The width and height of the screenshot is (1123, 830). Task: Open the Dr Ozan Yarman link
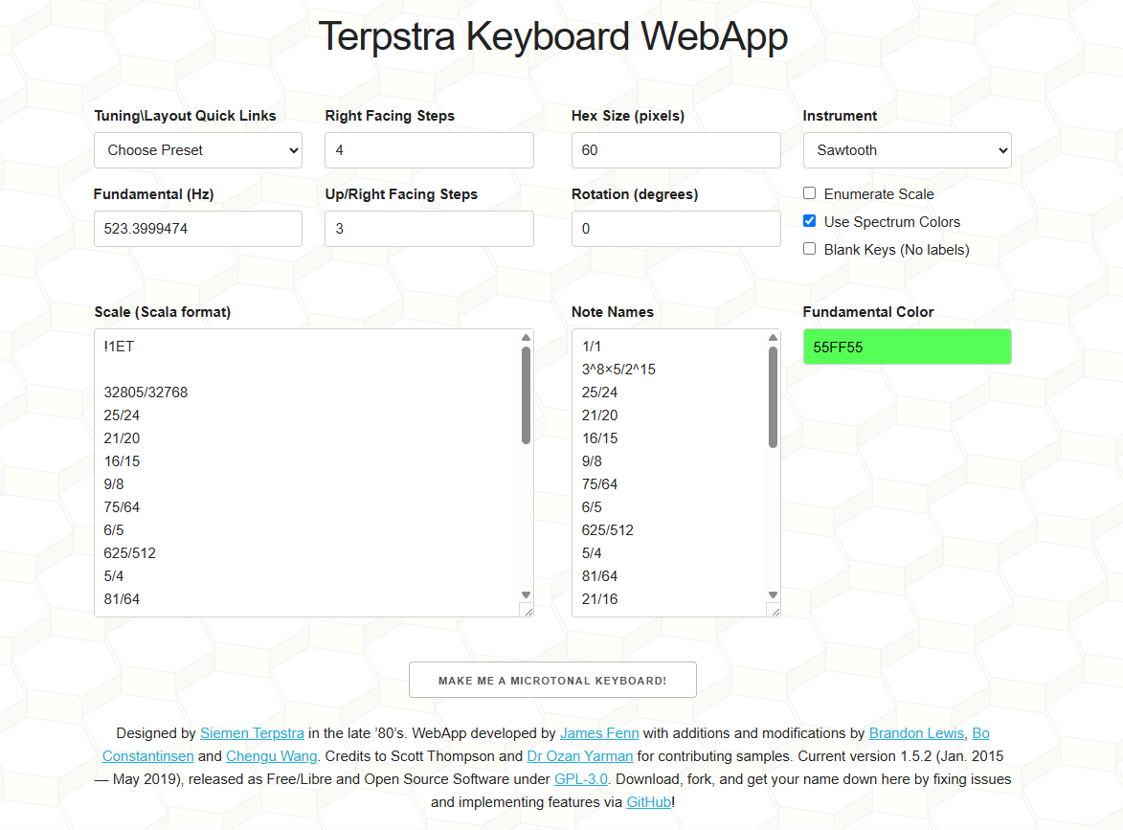click(579, 756)
